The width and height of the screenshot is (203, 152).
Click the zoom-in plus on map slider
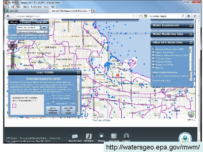13,53
